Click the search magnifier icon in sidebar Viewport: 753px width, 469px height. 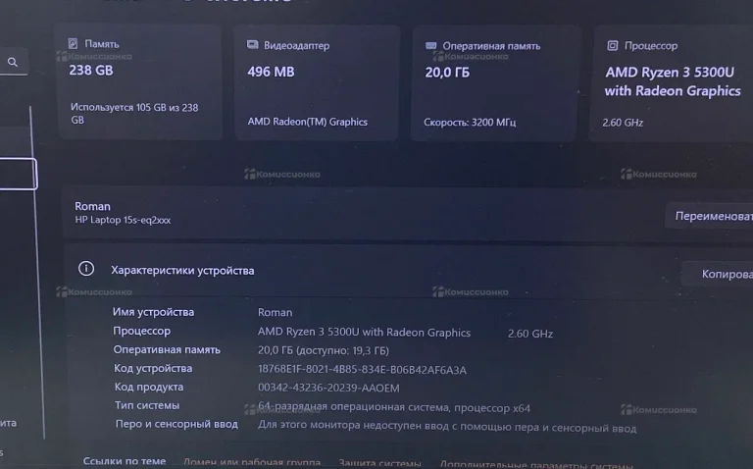pyautogui.click(x=13, y=62)
